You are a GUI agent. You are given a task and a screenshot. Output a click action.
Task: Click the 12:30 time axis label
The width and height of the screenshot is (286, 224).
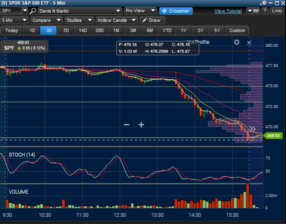tap(120, 215)
